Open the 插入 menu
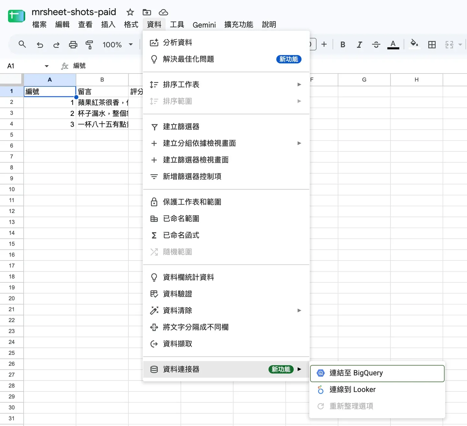This screenshot has height=426, width=467. click(108, 25)
